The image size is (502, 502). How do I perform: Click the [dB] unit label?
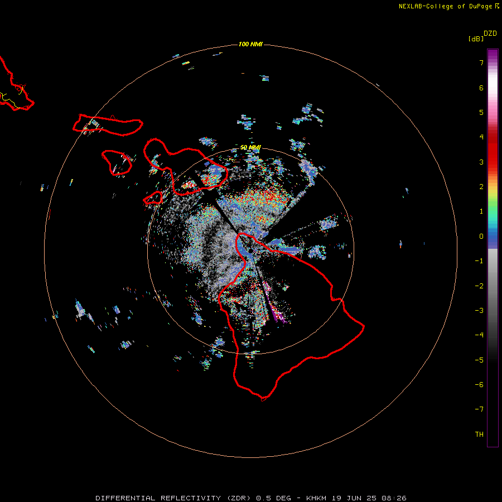476,38
